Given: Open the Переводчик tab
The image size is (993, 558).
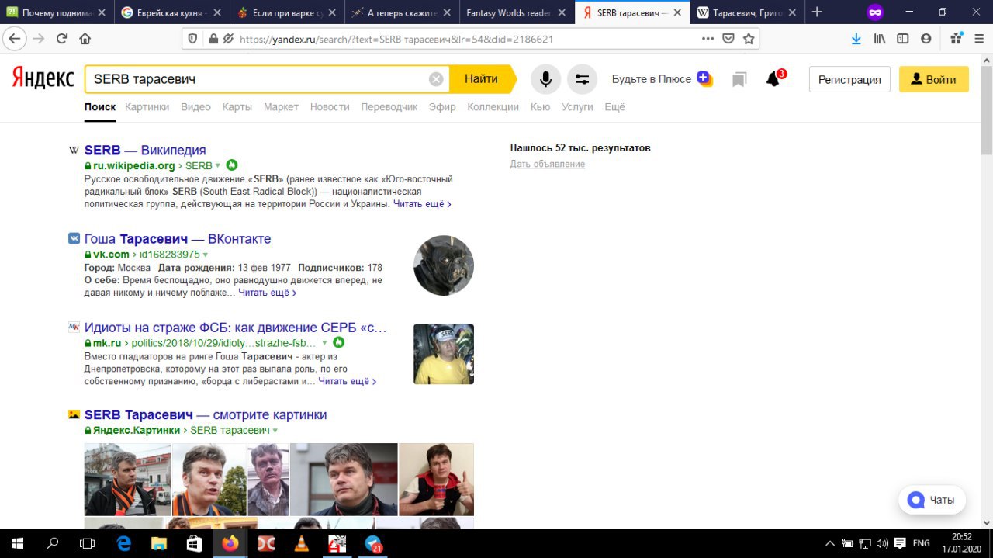Looking at the screenshot, I should tap(389, 107).
